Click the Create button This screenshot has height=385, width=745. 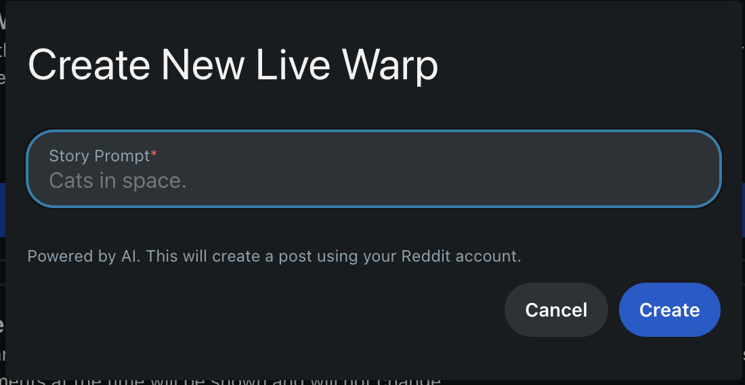(x=669, y=310)
